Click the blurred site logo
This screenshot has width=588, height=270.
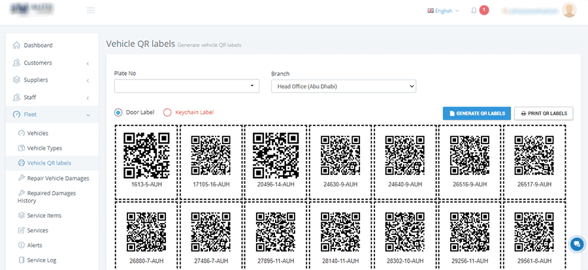coord(32,9)
